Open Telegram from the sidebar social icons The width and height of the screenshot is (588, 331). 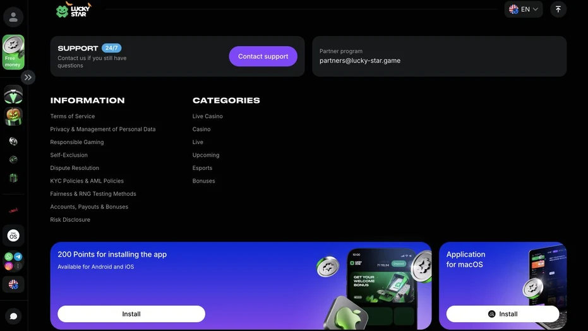pyautogui.click(x=18, y=257)
